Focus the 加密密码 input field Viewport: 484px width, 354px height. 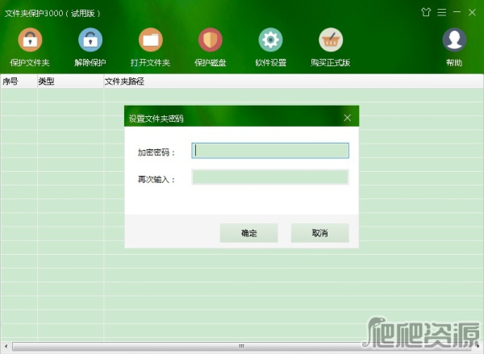[x=270, y=151]
